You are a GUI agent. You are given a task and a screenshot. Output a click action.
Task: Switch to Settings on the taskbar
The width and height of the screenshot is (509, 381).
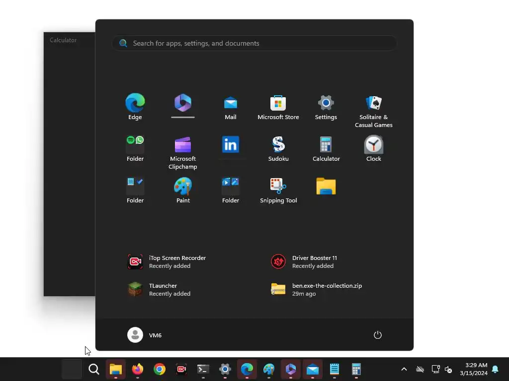click(x=225, y=369)
